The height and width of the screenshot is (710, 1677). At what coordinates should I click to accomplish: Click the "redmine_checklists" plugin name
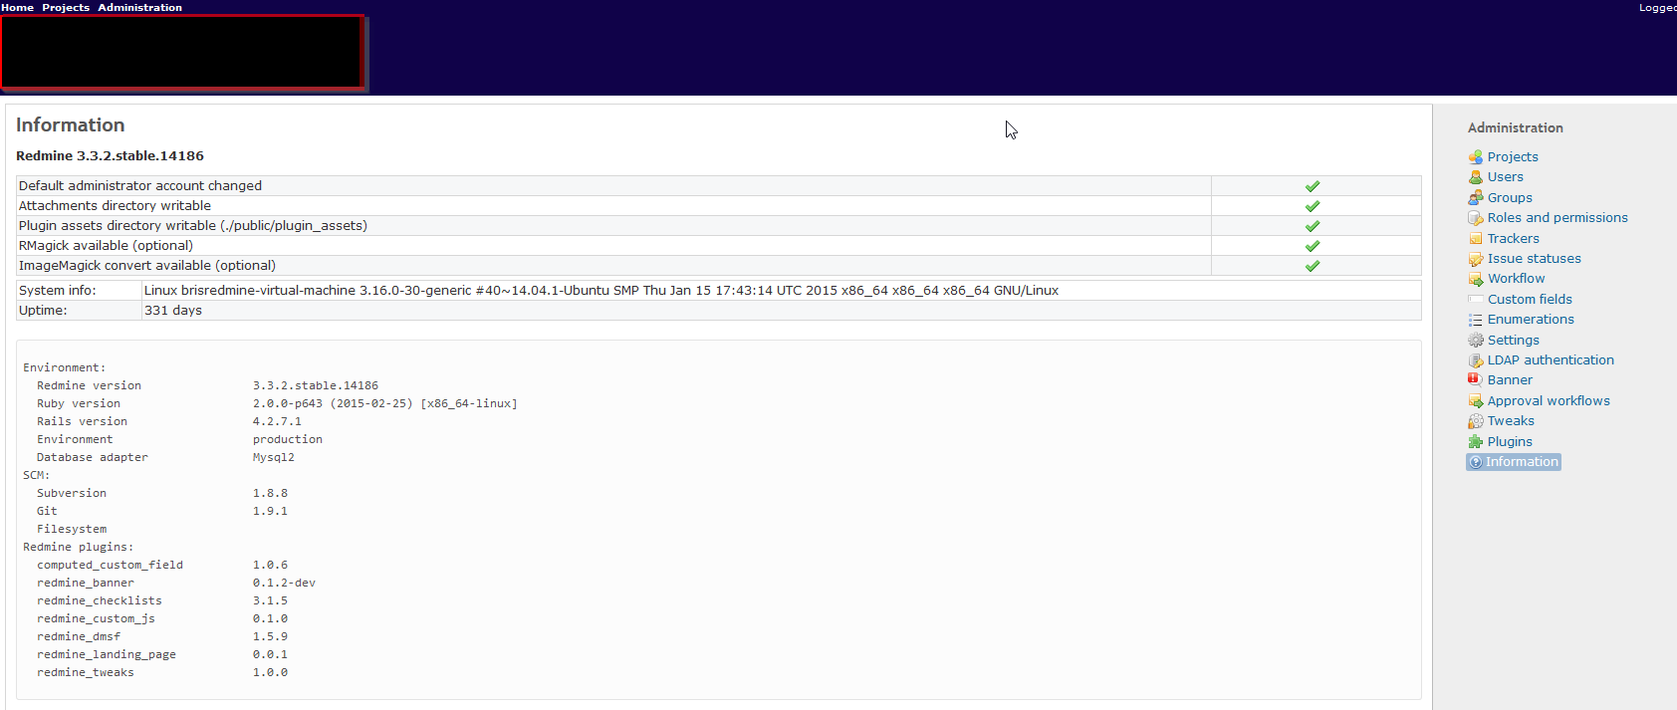click(100, 601)
